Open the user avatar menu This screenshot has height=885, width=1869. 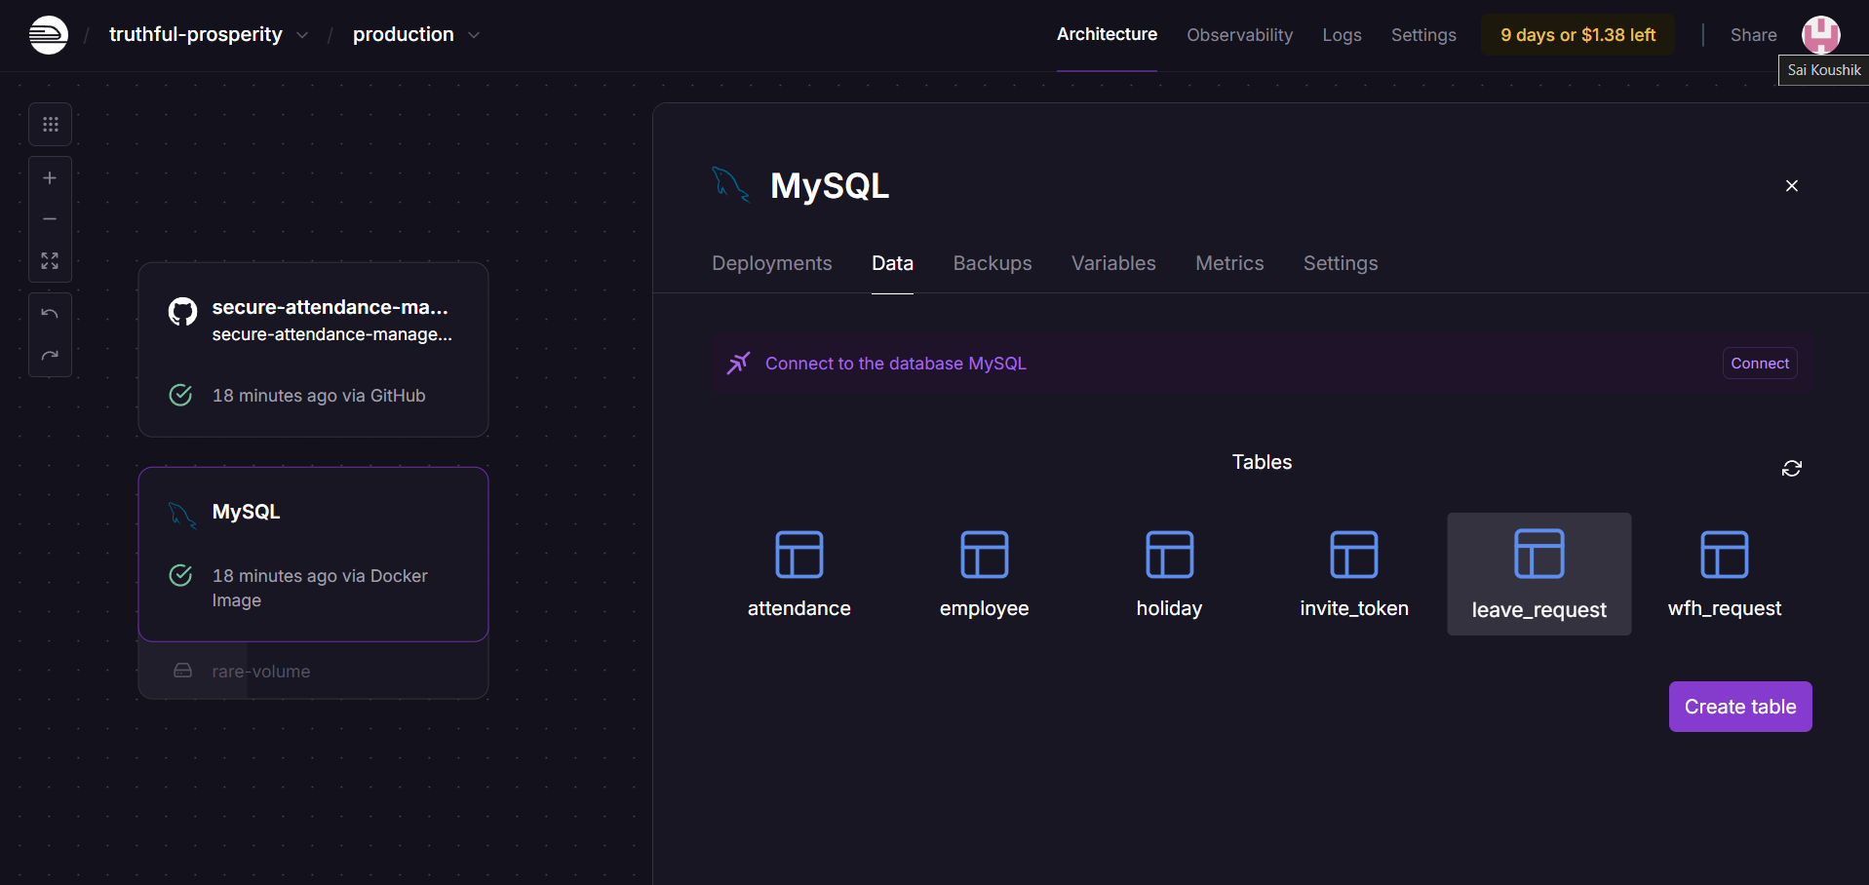(x=1819, y=35)
